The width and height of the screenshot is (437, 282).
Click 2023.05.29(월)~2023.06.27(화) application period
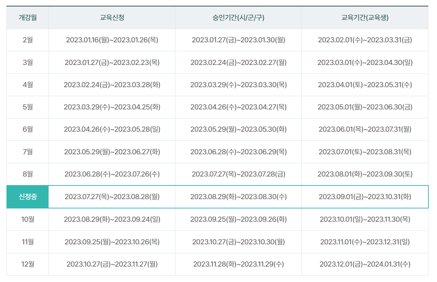[x=112, y=152]
